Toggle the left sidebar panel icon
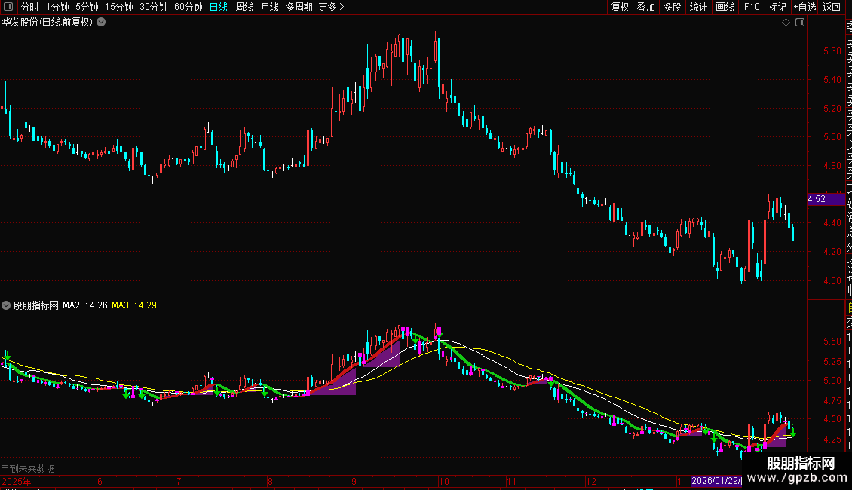Image resolution: width=852 pixels, height=490 pixels. [x=8, y=7]
